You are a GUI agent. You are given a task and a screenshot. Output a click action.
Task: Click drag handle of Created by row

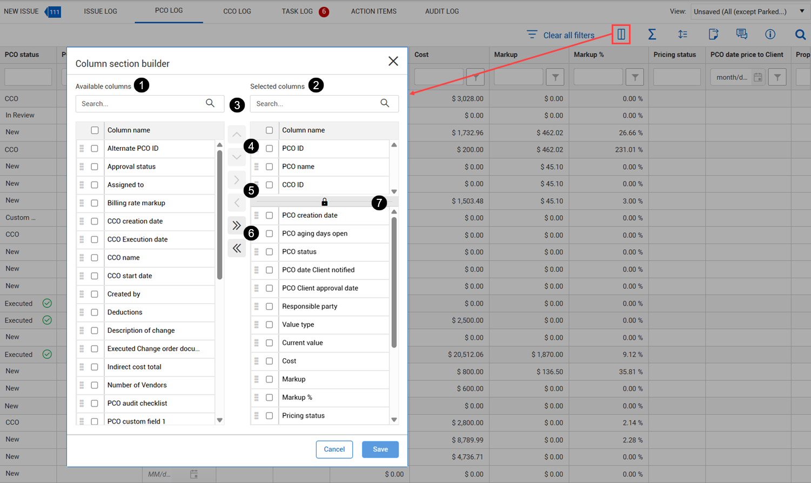coord(82,294)
